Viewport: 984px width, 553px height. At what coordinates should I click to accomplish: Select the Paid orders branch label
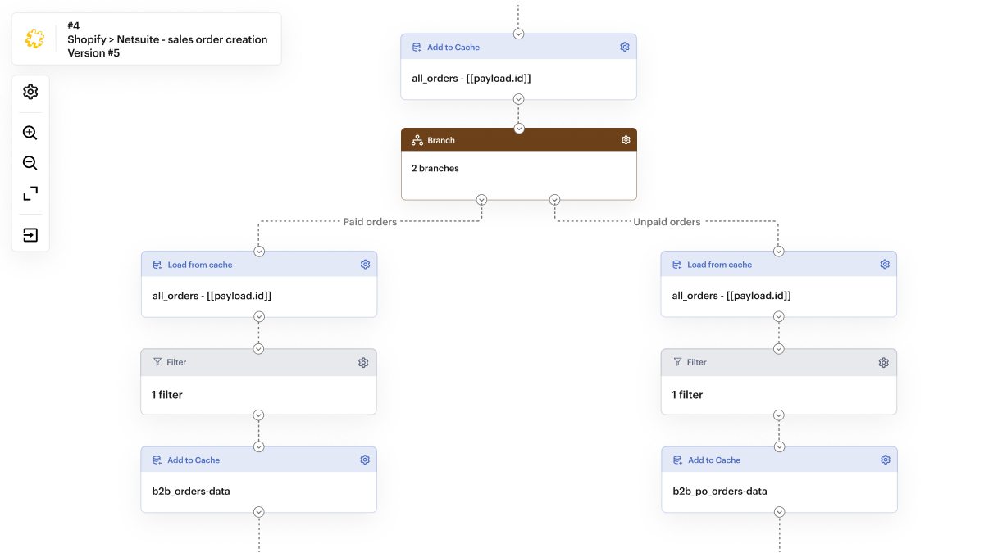(369, 221)
